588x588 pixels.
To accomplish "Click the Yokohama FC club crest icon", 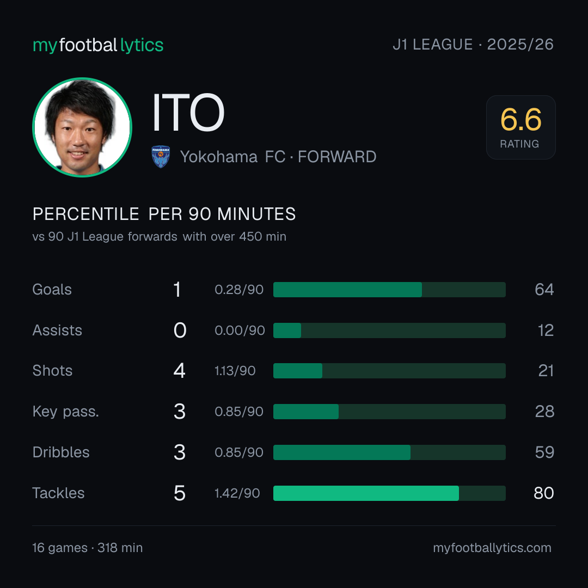I will coord(161,157).
